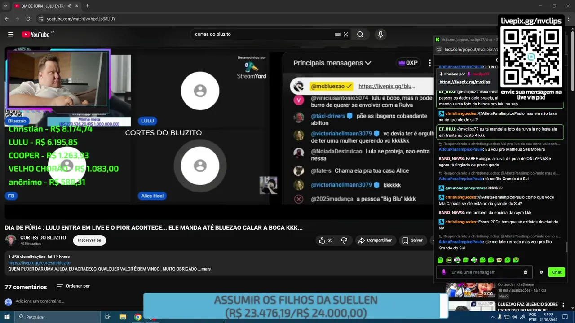The image size is (575, 323).
Task: Open the YouTube guide hamburger menu
Action: click(11, 35)
